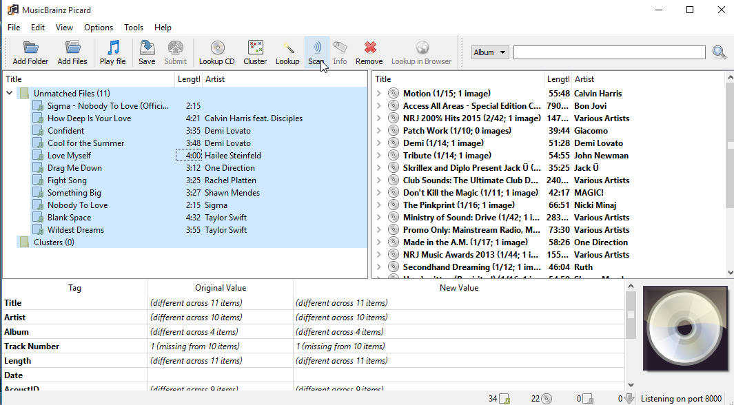Click right album pane scroll down arrow
This screenshot has height=405, width=734.
click(730, 273)
